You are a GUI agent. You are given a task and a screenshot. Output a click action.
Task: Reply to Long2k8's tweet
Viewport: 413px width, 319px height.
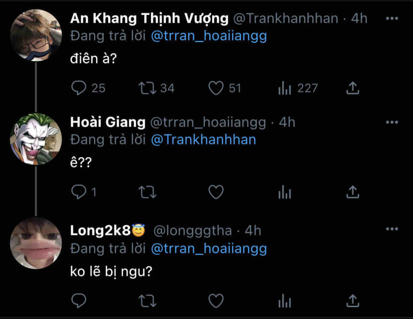[79, 301]
